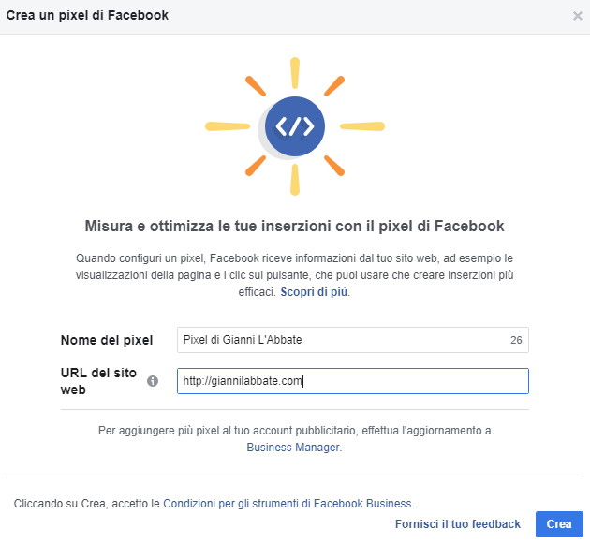This screenshot has height=544, width=590.
Task: Click the Nome del pixel label
Action: click(106, 340)
